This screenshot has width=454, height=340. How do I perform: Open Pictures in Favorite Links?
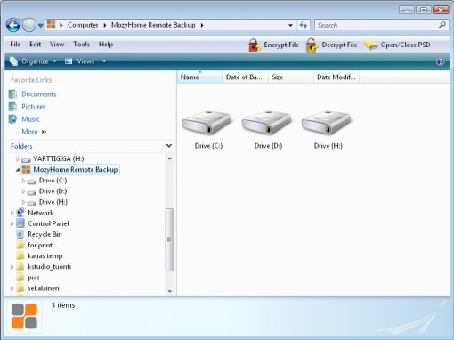coord(34,107)
